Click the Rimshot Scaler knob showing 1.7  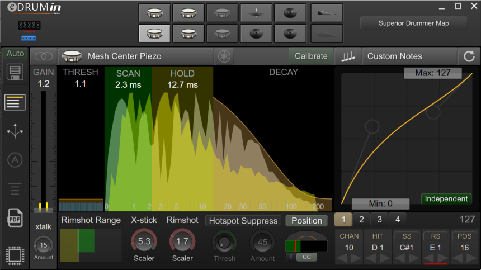tap(182, 241)
